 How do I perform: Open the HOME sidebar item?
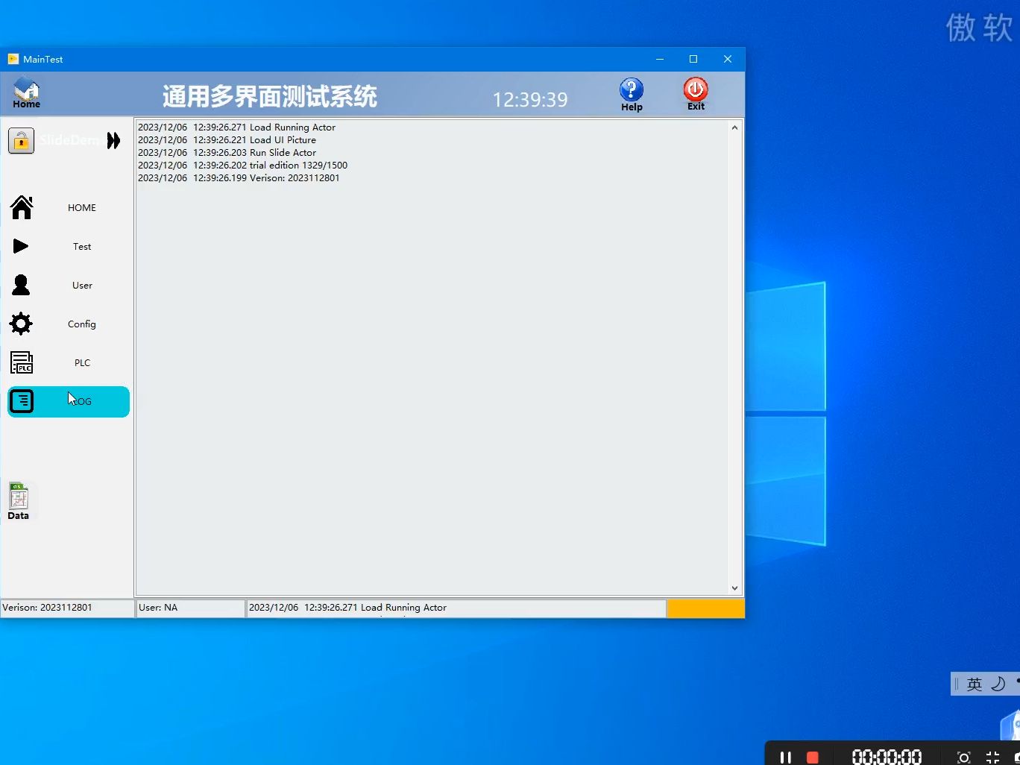pyautogui.click(x=68, y=208)
